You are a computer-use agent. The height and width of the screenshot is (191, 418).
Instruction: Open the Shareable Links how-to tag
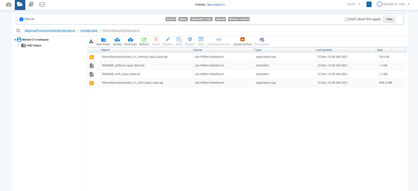(x=201, y=19)
